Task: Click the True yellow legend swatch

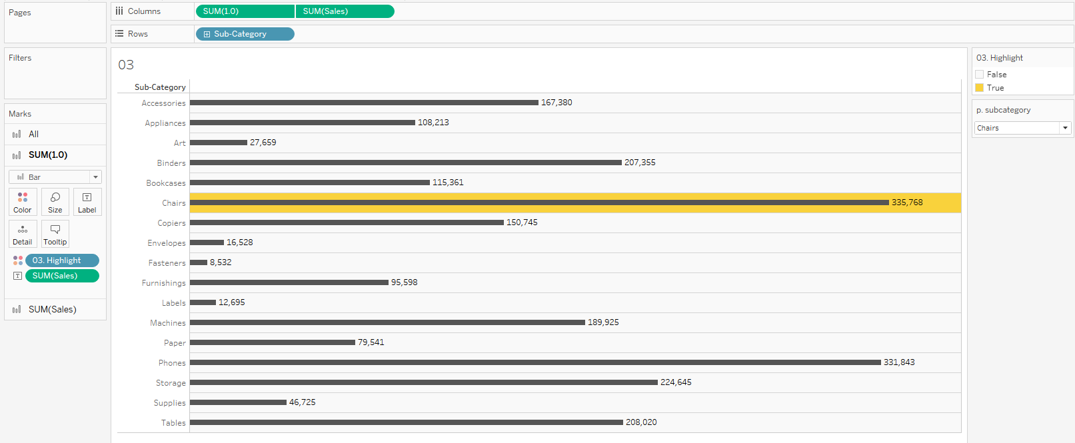Action: (x=980, y=88)
